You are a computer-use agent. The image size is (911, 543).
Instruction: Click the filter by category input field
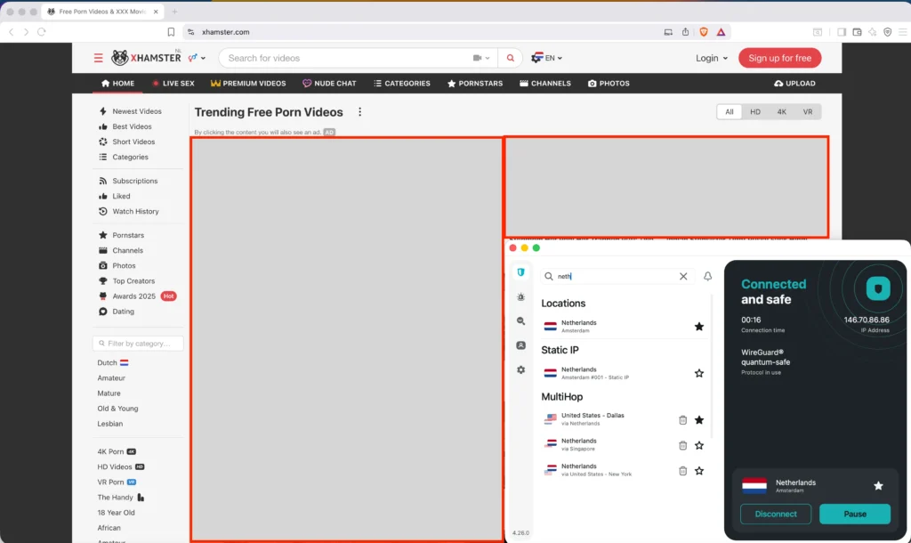[x=138, y=343]
